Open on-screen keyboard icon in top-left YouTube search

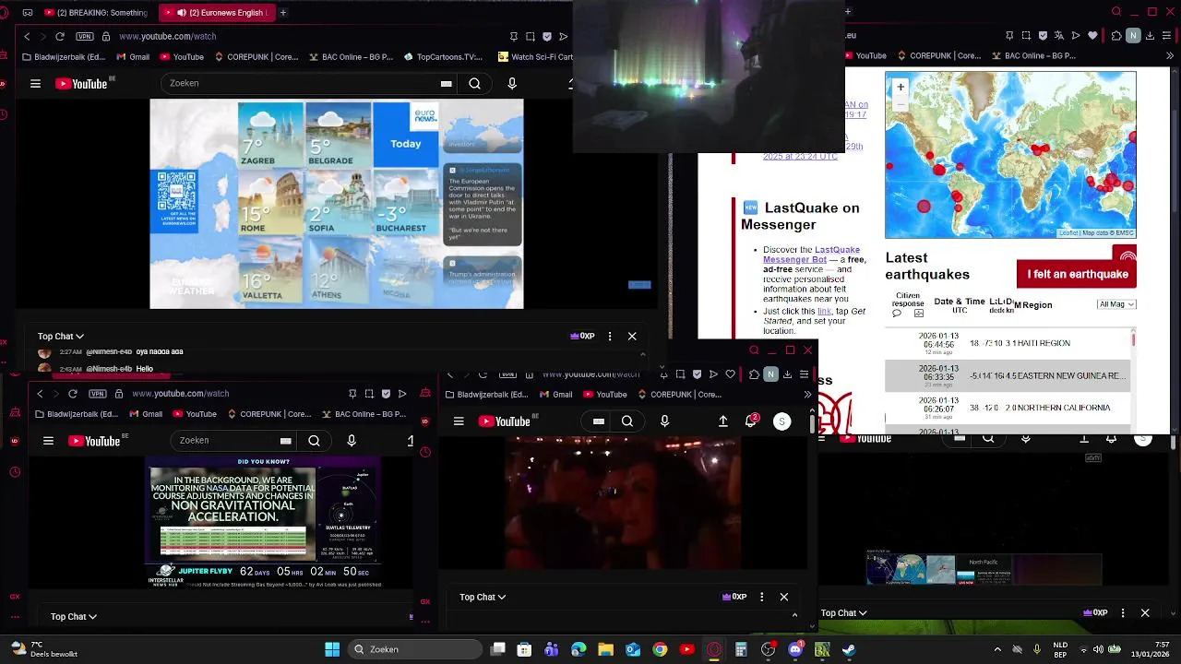point(447,83)
